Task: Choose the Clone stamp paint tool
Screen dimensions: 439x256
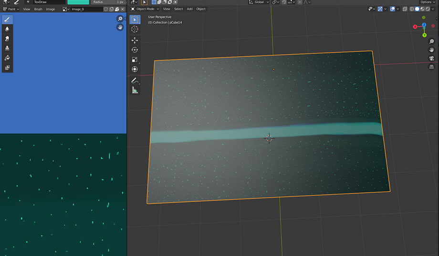Action: pos(8,48)
